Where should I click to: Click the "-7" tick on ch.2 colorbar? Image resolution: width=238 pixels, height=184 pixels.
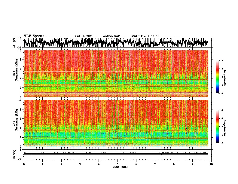pyautogui.click(x=221, y=143)
